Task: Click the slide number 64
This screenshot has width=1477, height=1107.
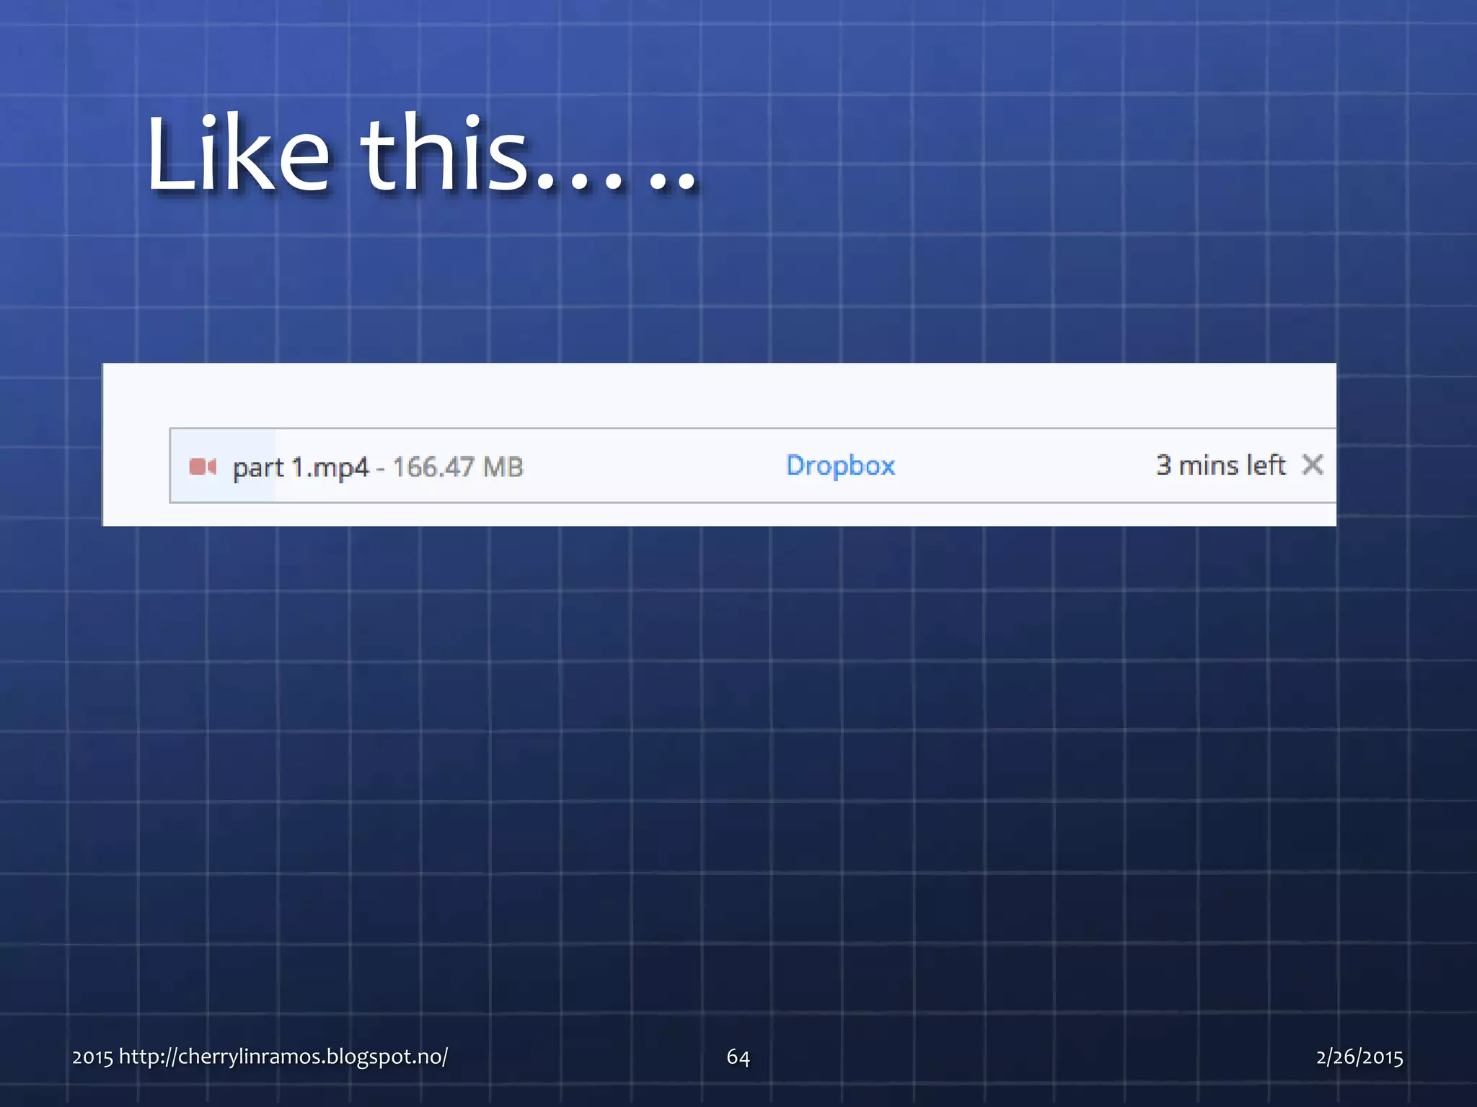Action: click(738, 1057)
